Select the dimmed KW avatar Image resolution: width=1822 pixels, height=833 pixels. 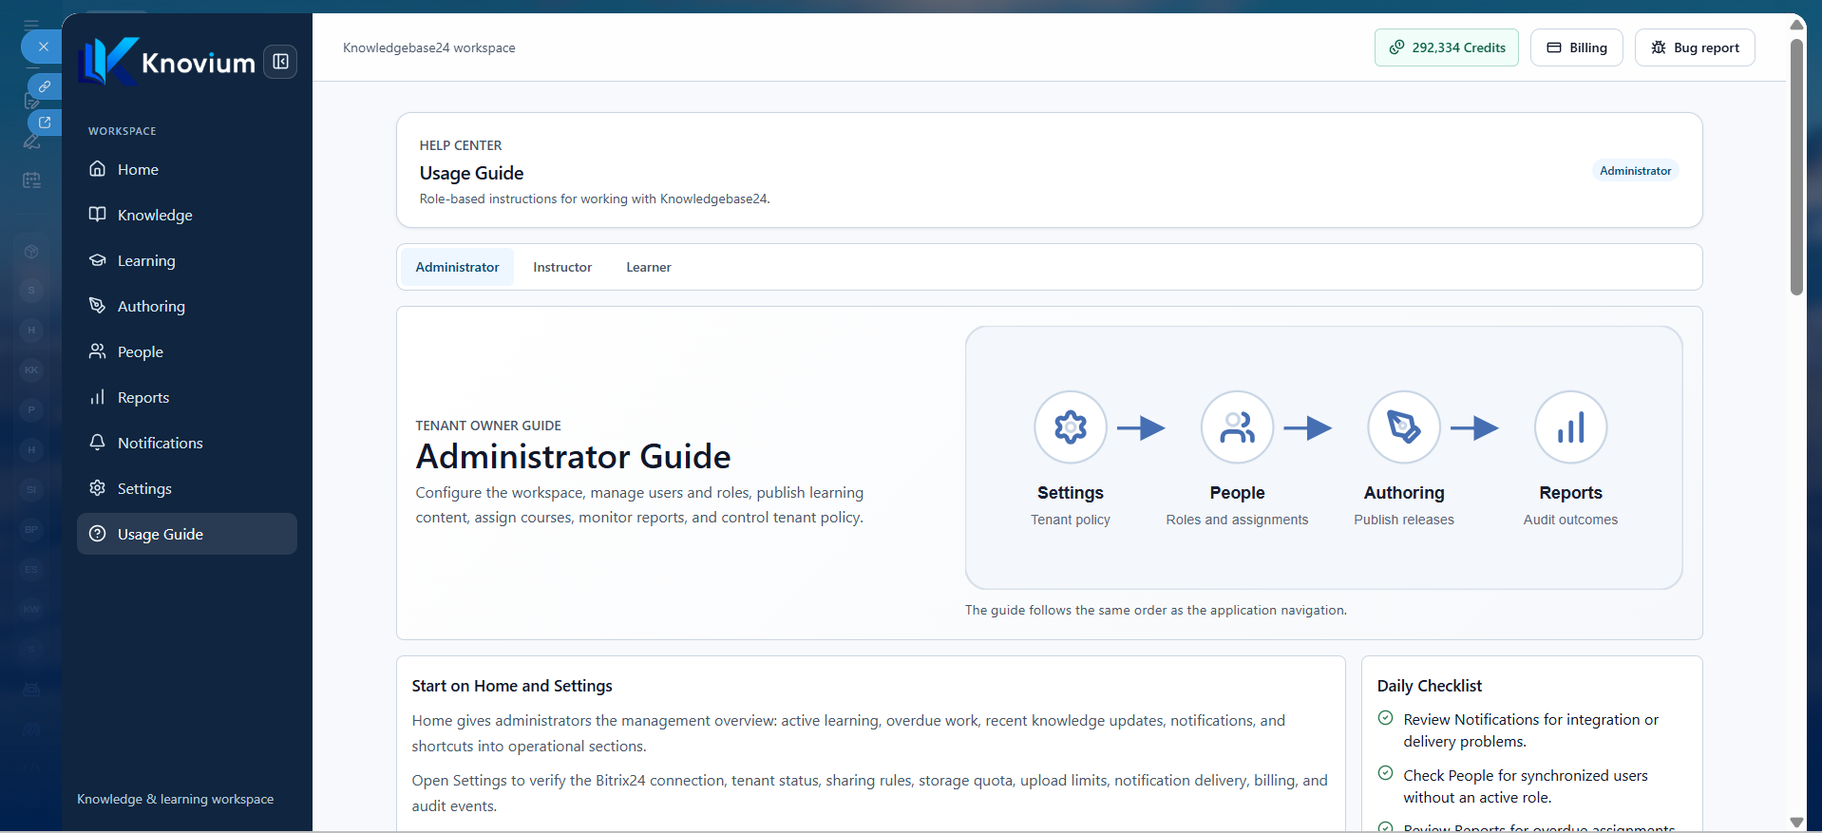31,610
